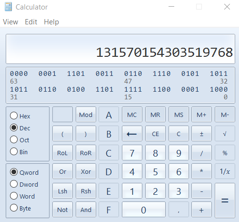The height and width of the screenshot is (222, 239).
Task: Open the Help menu
Action: click(51, 22)
